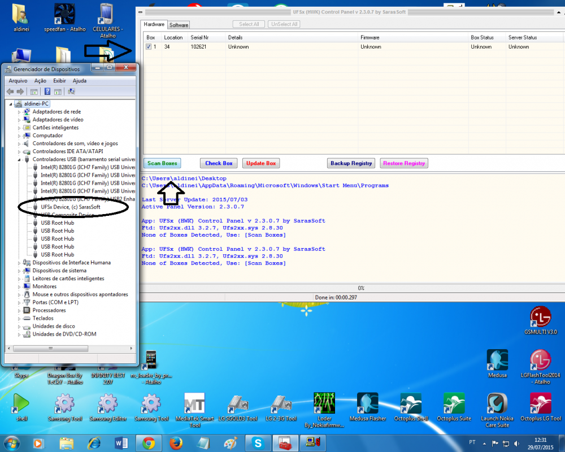Click the Back arrow in Device Manager toolbar
565x452 pixels.
[10, 92]
